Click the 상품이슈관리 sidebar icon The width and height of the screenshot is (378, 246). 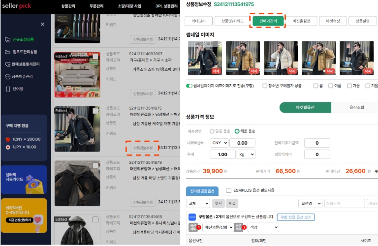pyautogui.click(x=7, y=76)
